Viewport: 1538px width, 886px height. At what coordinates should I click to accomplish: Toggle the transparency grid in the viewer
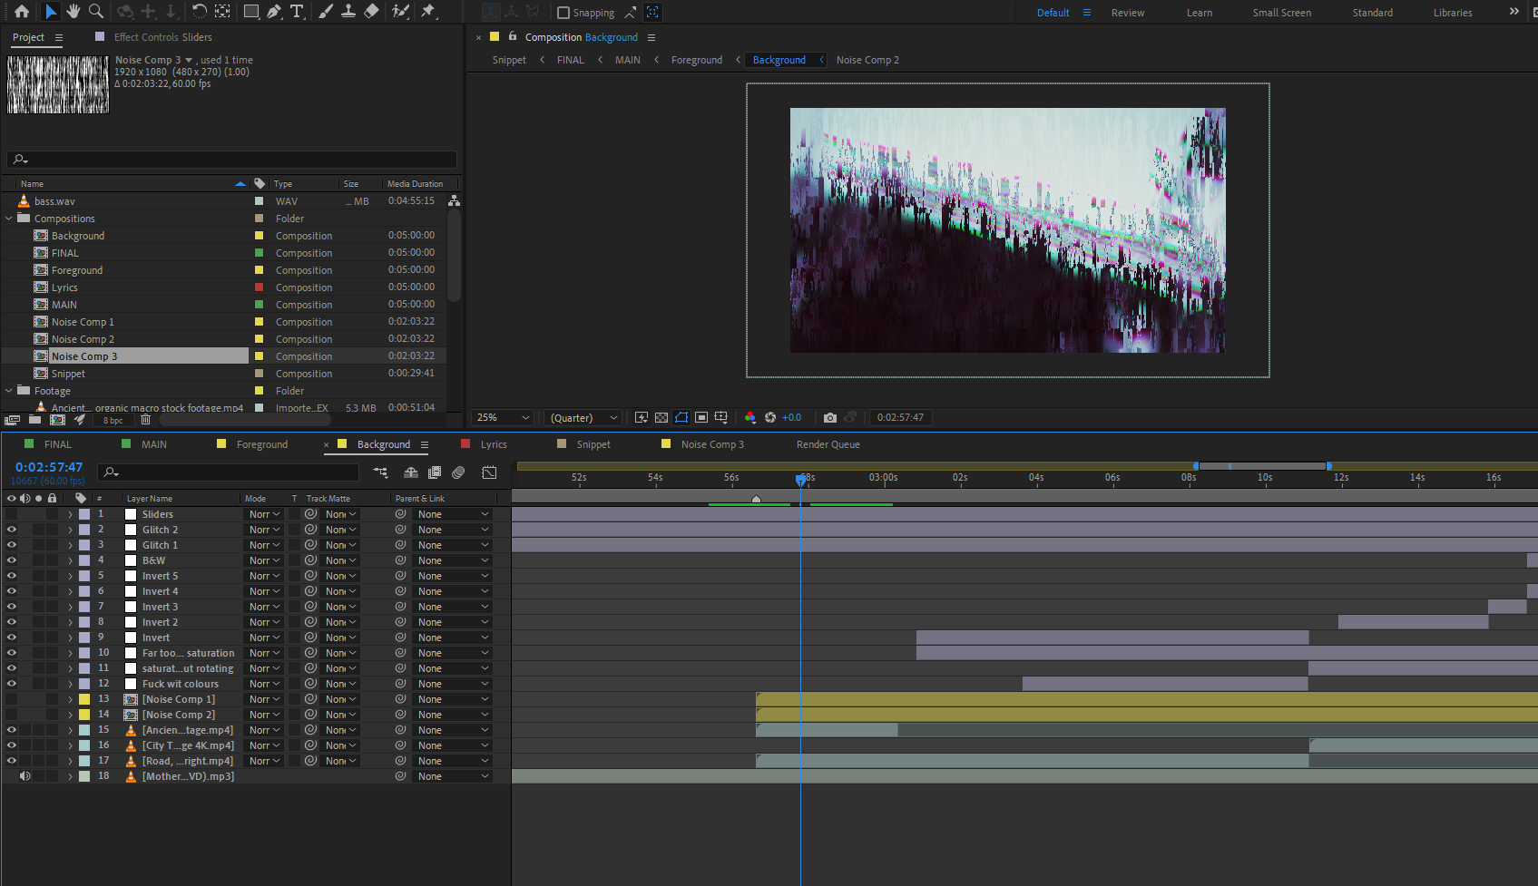pyautogui.click(x=661, y=417)
